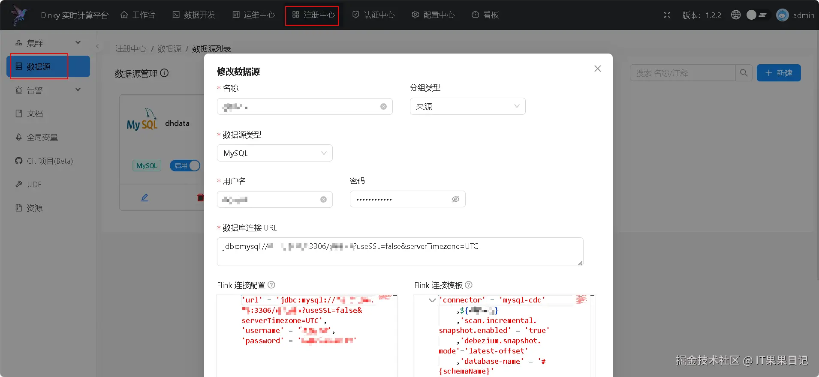The image size is (819, 377).
Task: Clear the 用户名 username field
Action: 323,199
